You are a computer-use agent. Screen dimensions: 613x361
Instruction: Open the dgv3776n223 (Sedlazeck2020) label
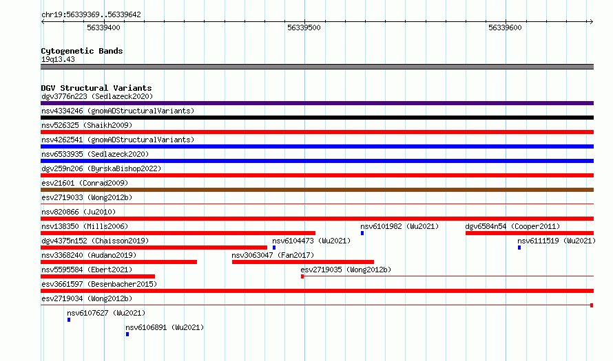[97, 96]
